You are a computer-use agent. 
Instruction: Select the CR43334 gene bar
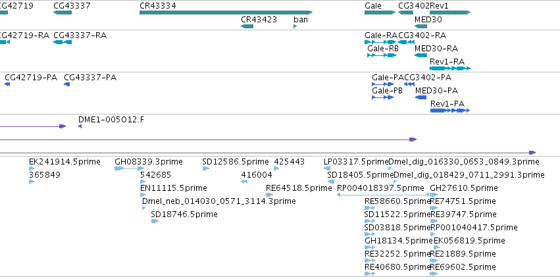pyautogui.click(x=226, y=13)
